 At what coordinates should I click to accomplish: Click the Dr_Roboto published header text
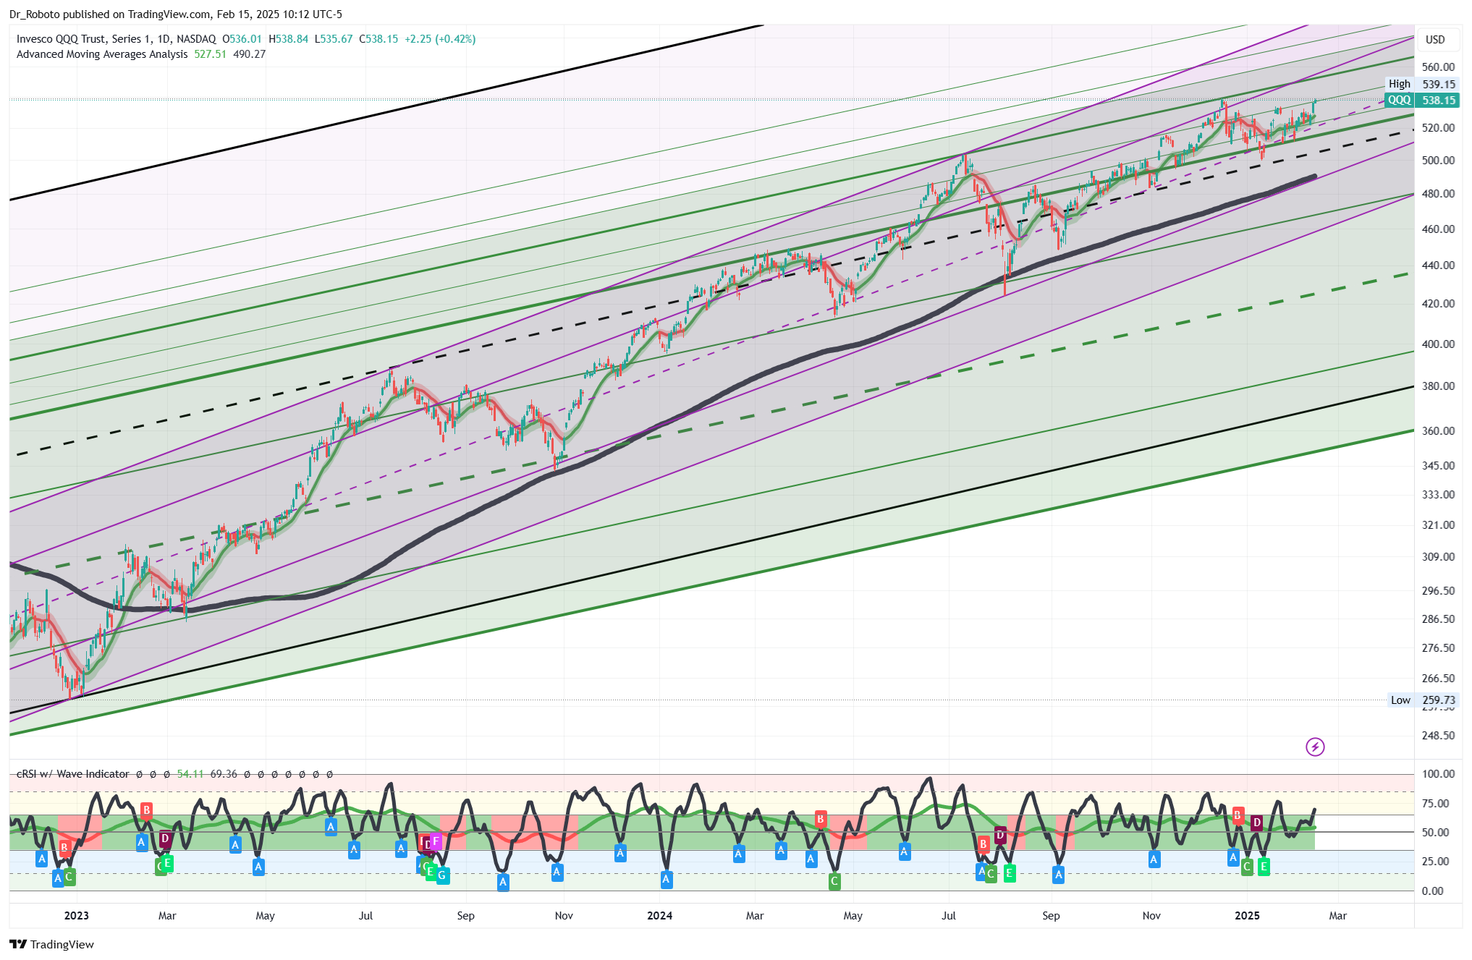point(176,14)
